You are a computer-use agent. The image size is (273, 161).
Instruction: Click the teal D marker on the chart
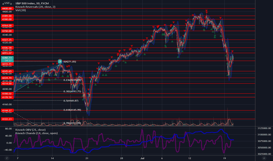60,61
